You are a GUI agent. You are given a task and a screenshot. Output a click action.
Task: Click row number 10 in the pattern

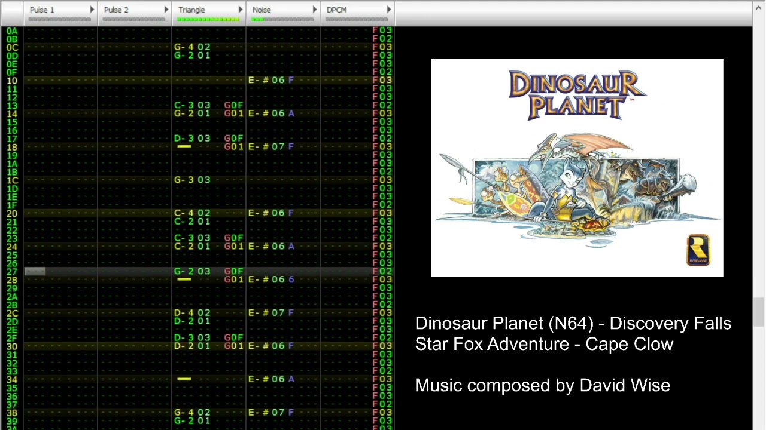12,80
